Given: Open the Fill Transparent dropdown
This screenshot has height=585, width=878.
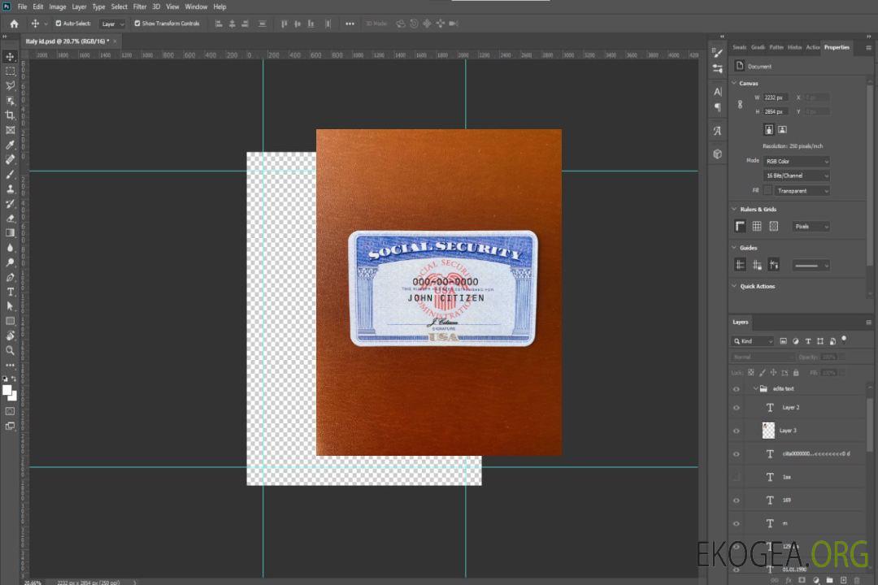Looking at the screenshot, I should [802, 191].
